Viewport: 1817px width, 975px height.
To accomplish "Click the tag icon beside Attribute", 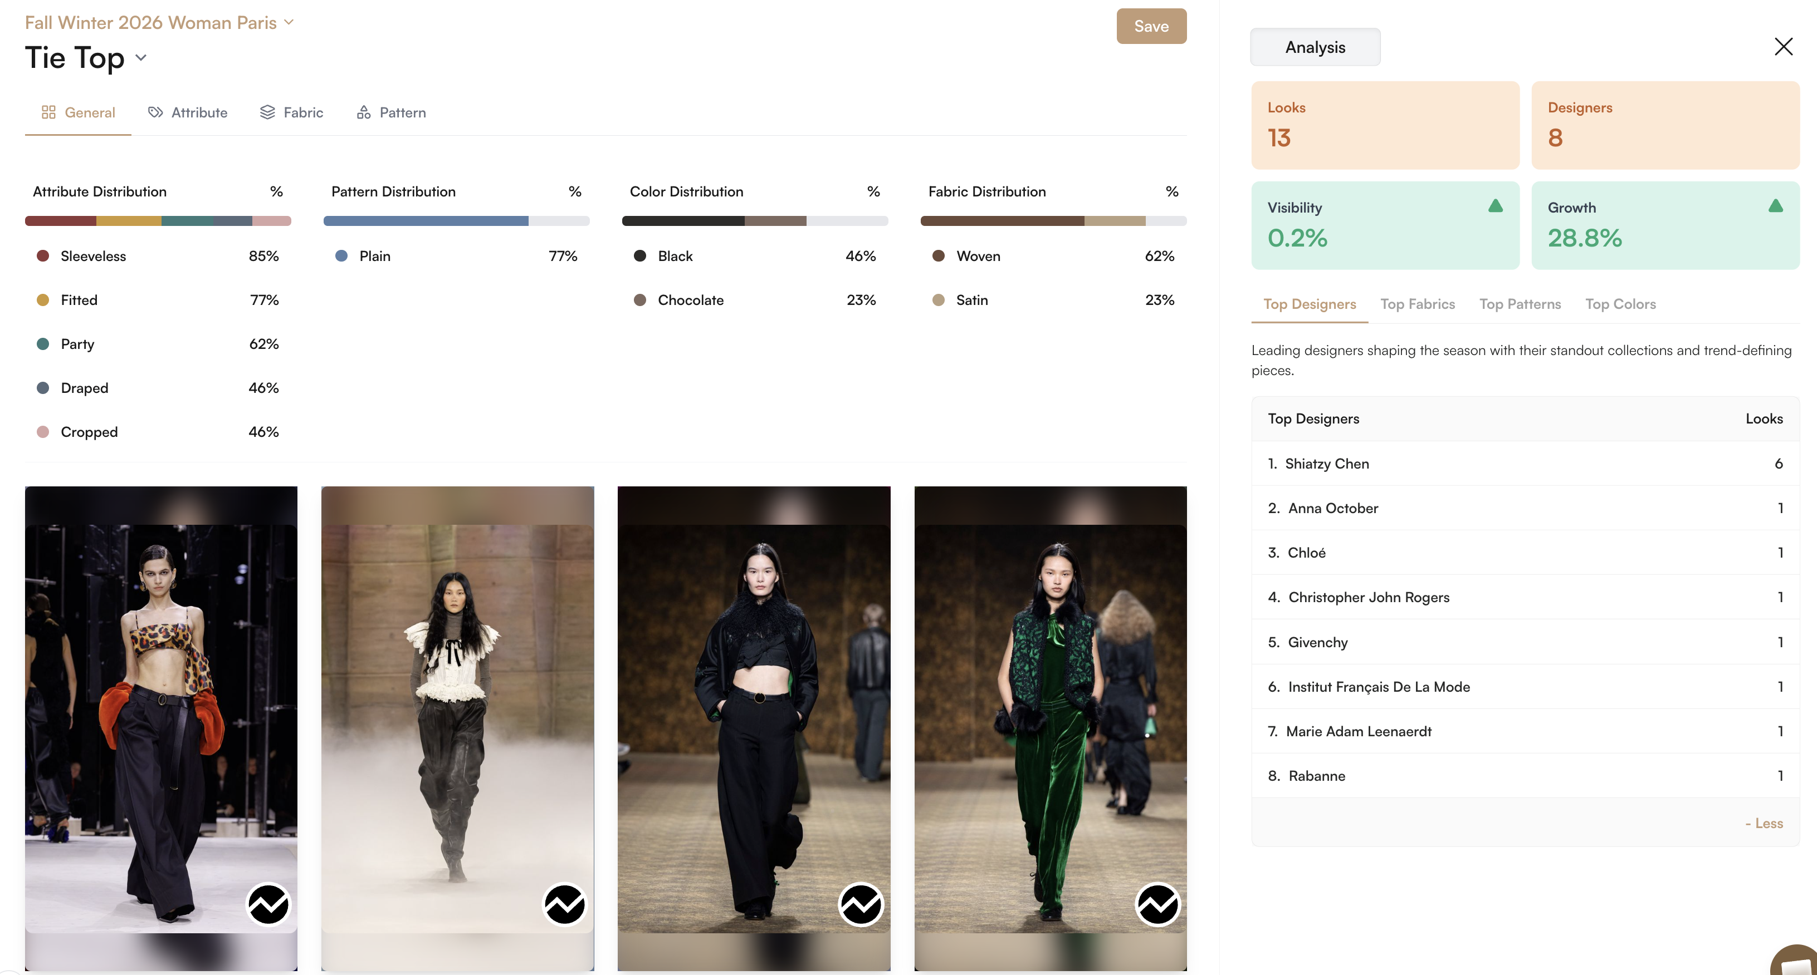I will [x=154, y=112].
